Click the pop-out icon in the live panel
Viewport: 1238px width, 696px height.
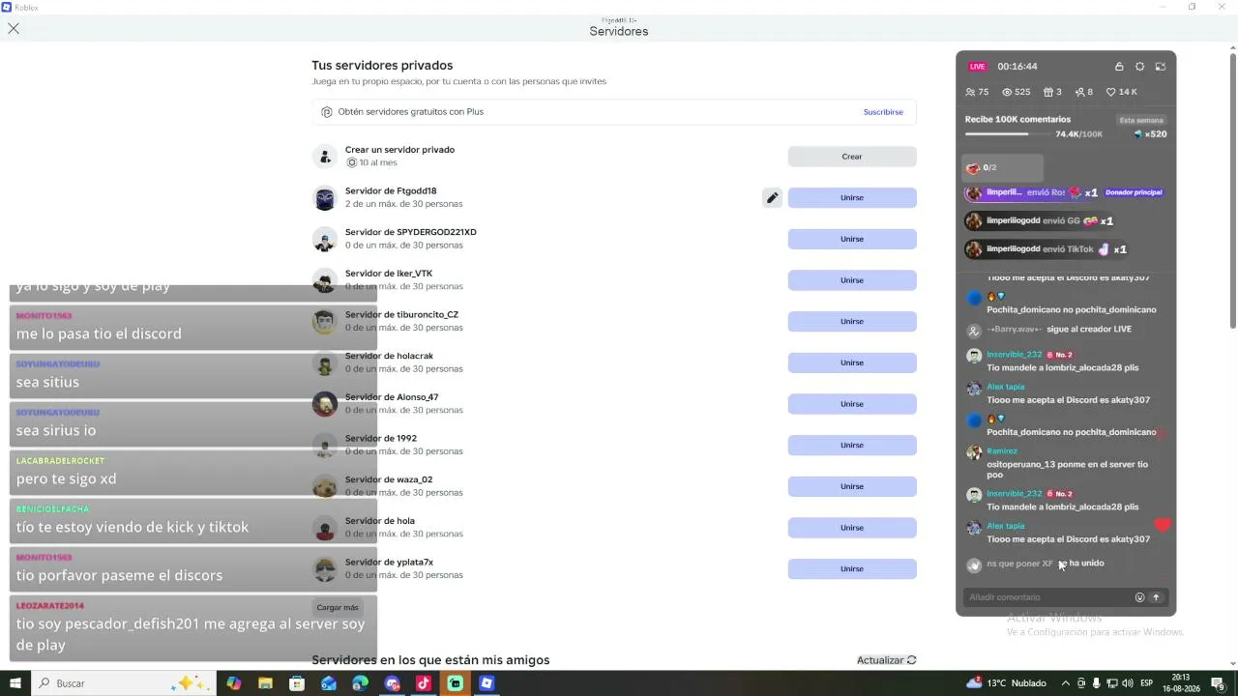coord(1161,67)
